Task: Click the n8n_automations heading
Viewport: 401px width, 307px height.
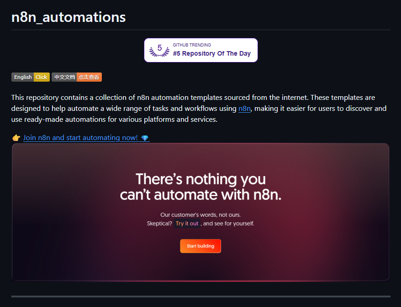Action: point(69,17)
